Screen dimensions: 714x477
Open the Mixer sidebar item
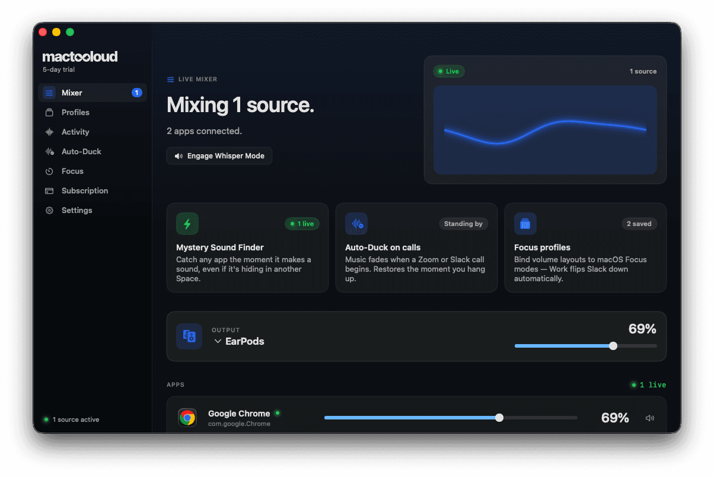click(93, 93)
